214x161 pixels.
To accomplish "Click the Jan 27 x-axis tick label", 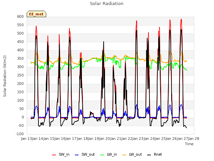I will tap(183, 139).
